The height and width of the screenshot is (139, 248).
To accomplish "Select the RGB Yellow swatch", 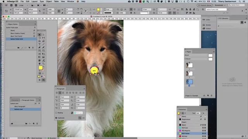I will tap(192, 134).
